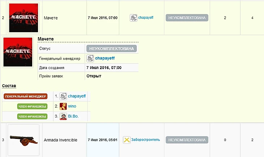264x157 pixels.
Task: Click Armada Invencible team name
Action: (x=60, y=140)
